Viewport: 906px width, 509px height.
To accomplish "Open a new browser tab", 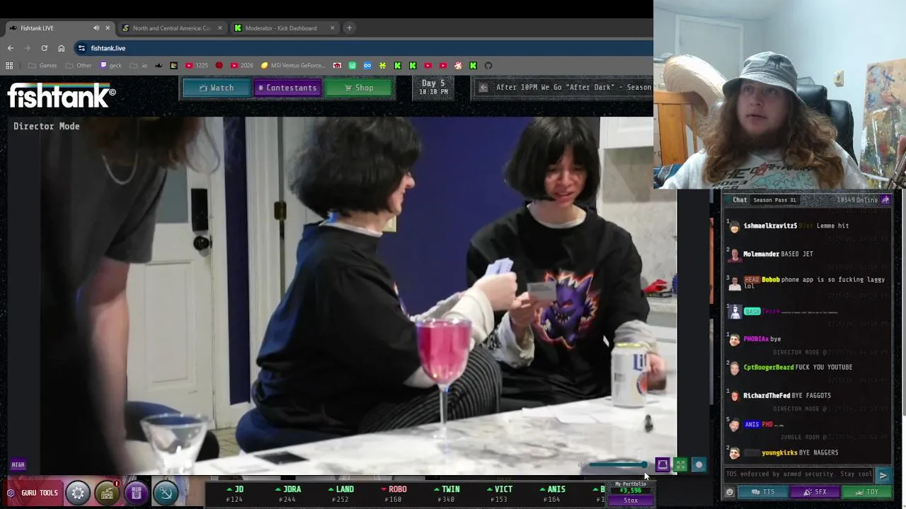I will tap(349, 28).
